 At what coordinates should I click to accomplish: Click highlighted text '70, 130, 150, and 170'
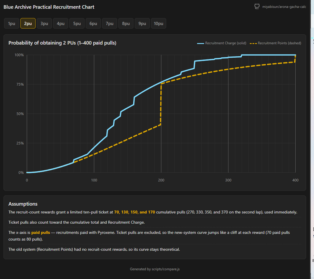(135, 212)
